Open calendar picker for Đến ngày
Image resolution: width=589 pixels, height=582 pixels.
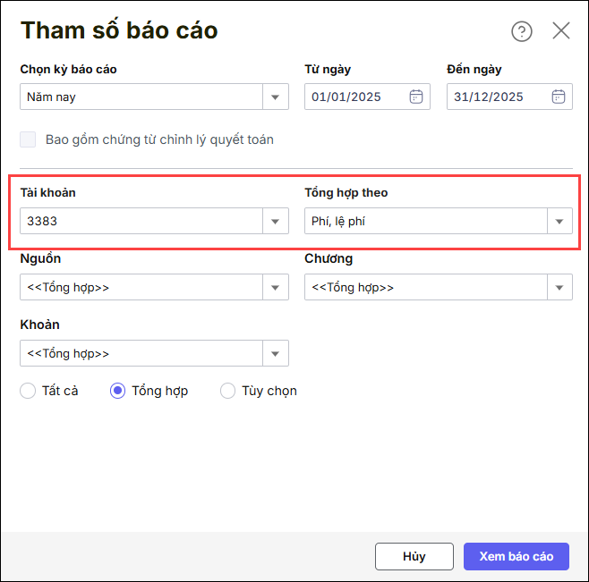pyautogui.click(x=559, y=97)
